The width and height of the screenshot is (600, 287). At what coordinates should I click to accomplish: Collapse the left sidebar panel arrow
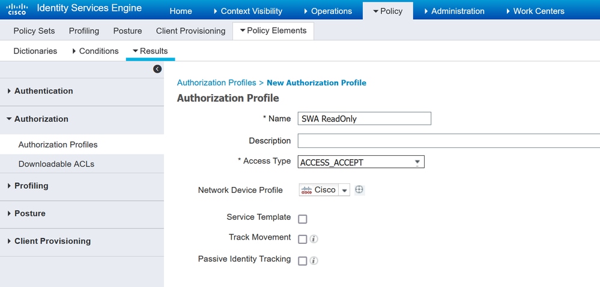coord(157,69)
